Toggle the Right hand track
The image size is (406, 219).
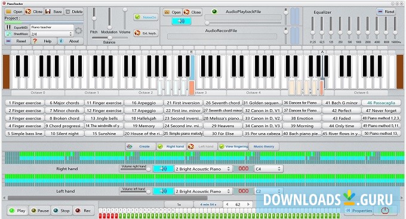pos(171,147)
